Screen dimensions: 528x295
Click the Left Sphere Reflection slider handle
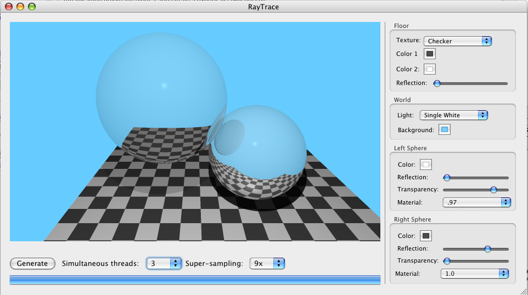(447, 178)
